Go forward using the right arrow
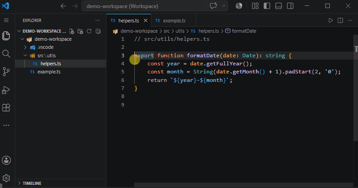358x188 pixels. coord(75,6)
